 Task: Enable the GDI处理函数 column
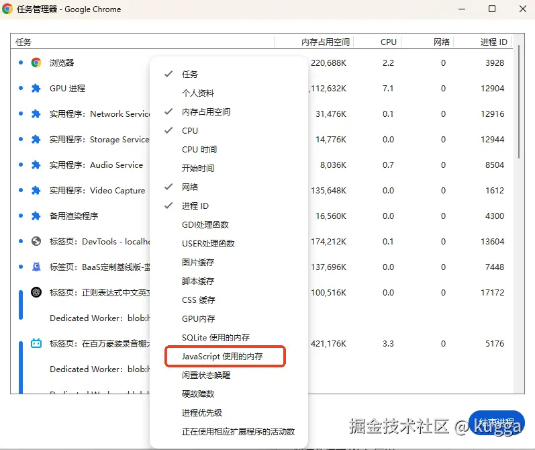coord(229,224)
